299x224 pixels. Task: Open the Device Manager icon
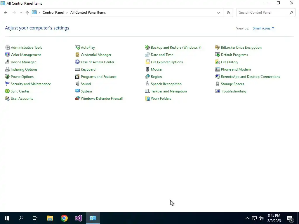(7, 62)
